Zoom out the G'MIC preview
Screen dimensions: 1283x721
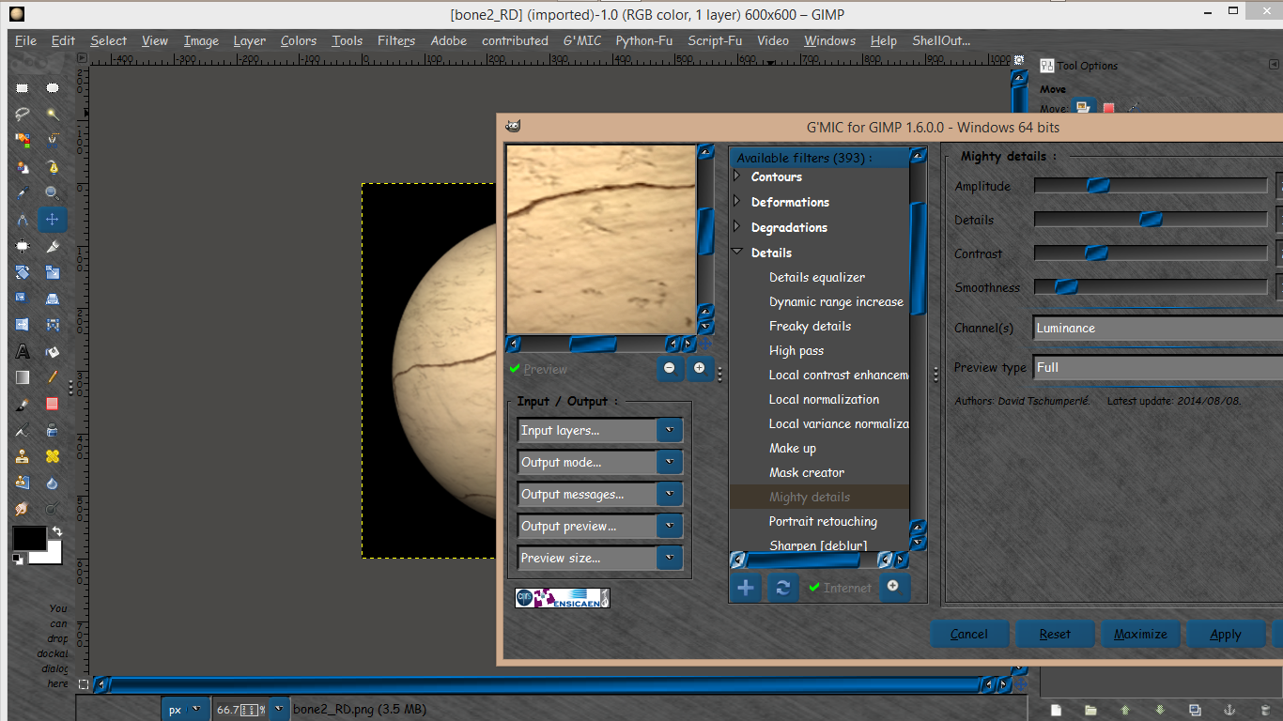[669, 369]
